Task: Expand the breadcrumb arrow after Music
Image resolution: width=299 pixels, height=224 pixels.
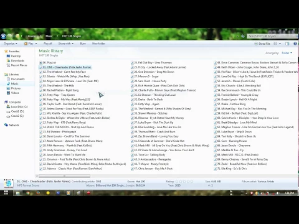Action: point(57,36)
